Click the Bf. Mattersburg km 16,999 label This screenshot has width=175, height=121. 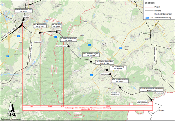(118, 68)
